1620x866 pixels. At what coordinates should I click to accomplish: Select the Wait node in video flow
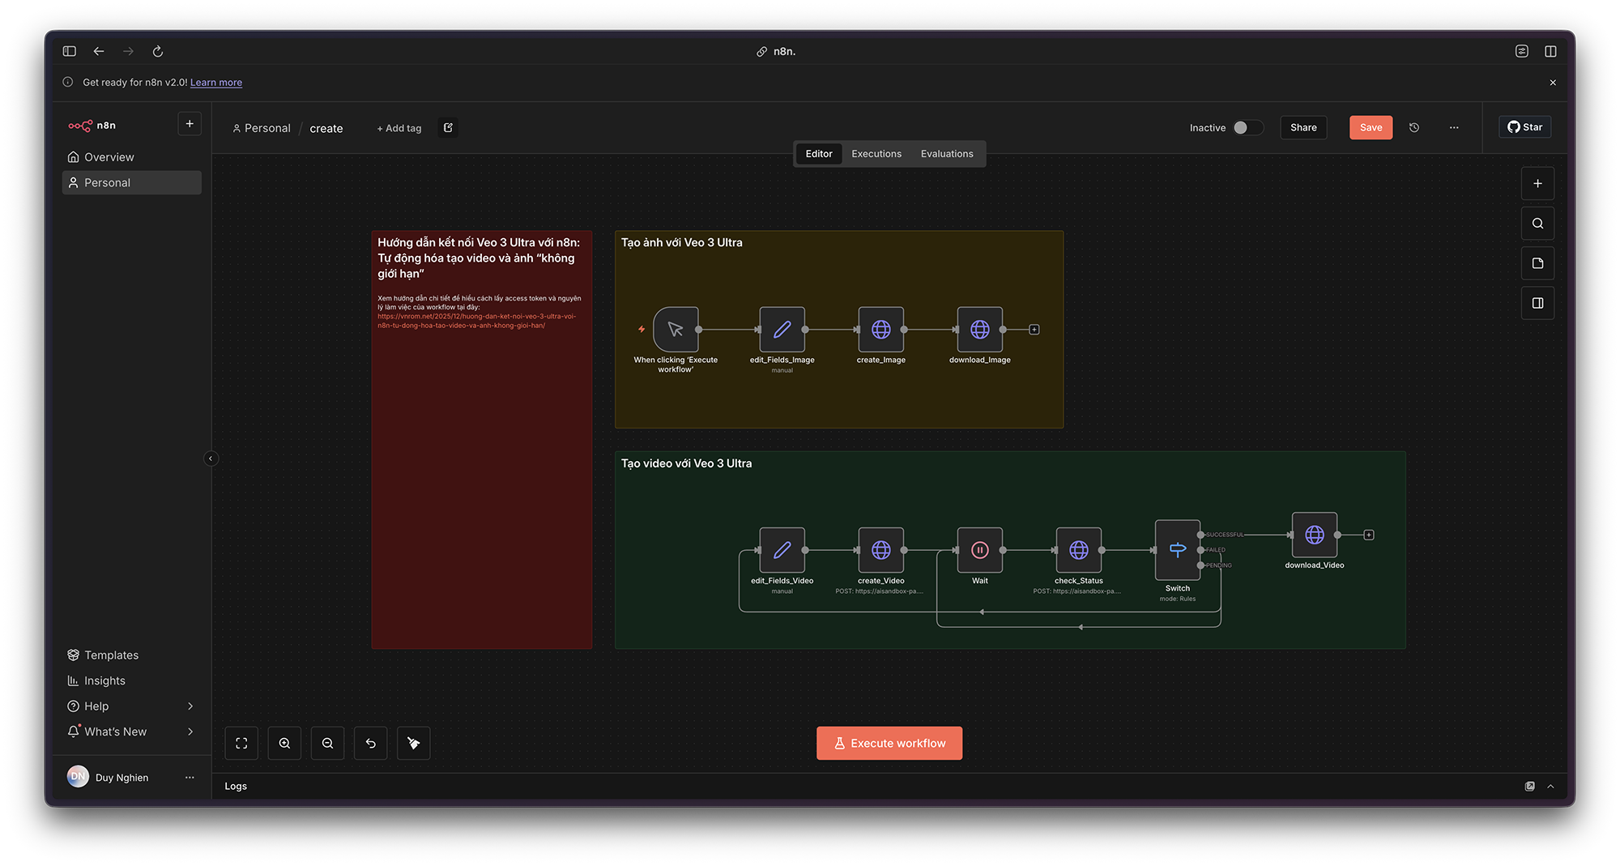coord(979,550)
